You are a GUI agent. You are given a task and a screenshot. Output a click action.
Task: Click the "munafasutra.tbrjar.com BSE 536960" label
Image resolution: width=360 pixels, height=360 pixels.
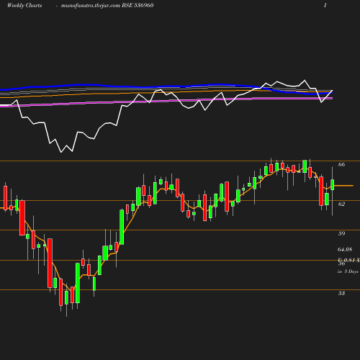click(x=107, y=5)
